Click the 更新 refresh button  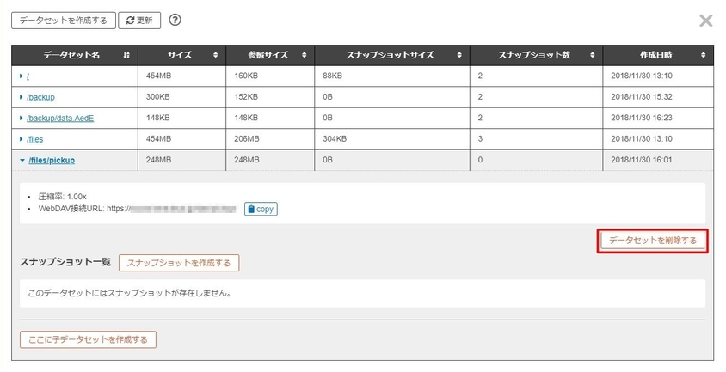[139, 20]
